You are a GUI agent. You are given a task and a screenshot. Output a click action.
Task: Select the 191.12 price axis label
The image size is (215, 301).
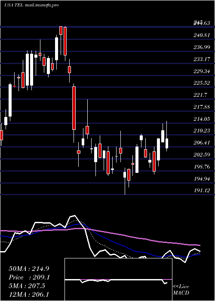pos(202,190)
